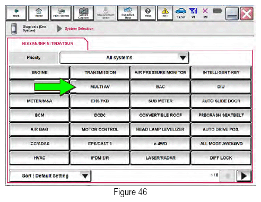
Task: Open the Help question mark icon
Action: (148, 13)
